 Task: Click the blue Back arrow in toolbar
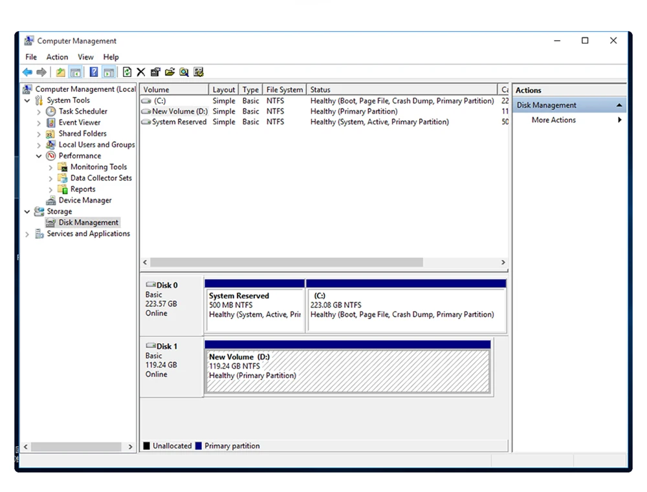click(27, 72)
